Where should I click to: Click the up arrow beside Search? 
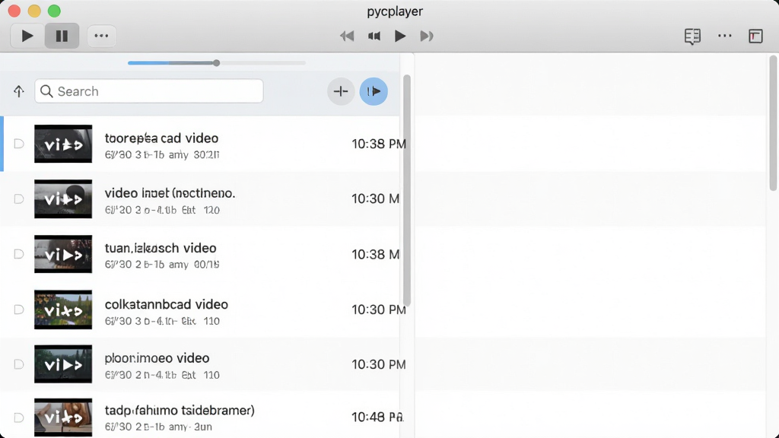pos(19,91)
